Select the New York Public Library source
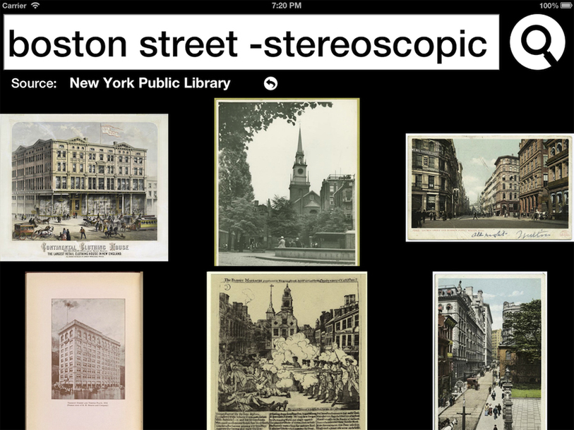The height and width of the screenshot is (430, 574). coord(150,83)
